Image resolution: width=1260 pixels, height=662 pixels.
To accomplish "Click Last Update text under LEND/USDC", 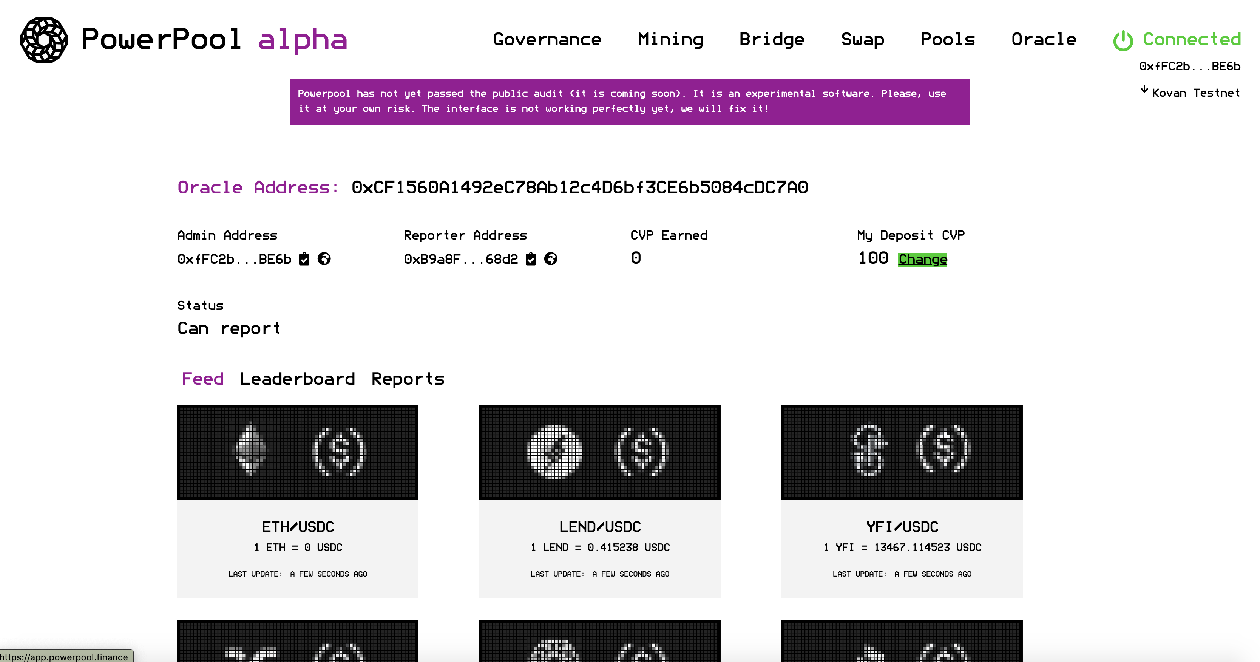I will [x=600, y=574].
